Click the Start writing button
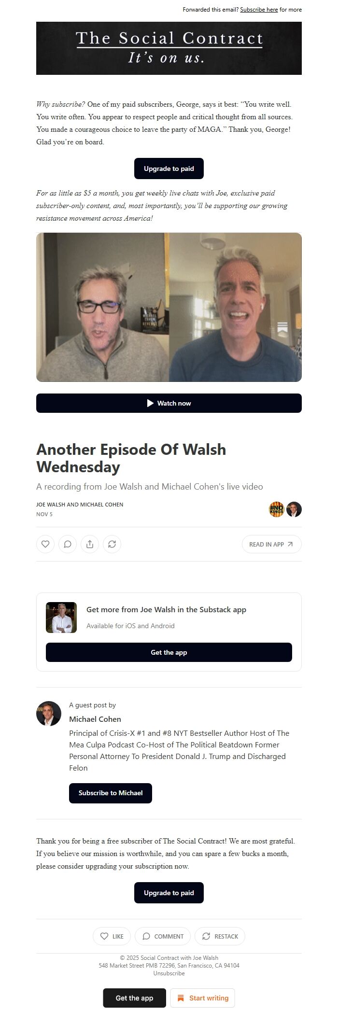Screen dimensions: 338x1012 (202, 998)
